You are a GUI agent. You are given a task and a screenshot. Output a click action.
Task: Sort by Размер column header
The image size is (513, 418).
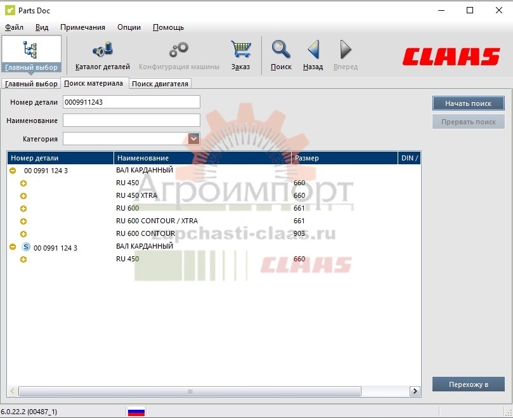click(344, 158)
